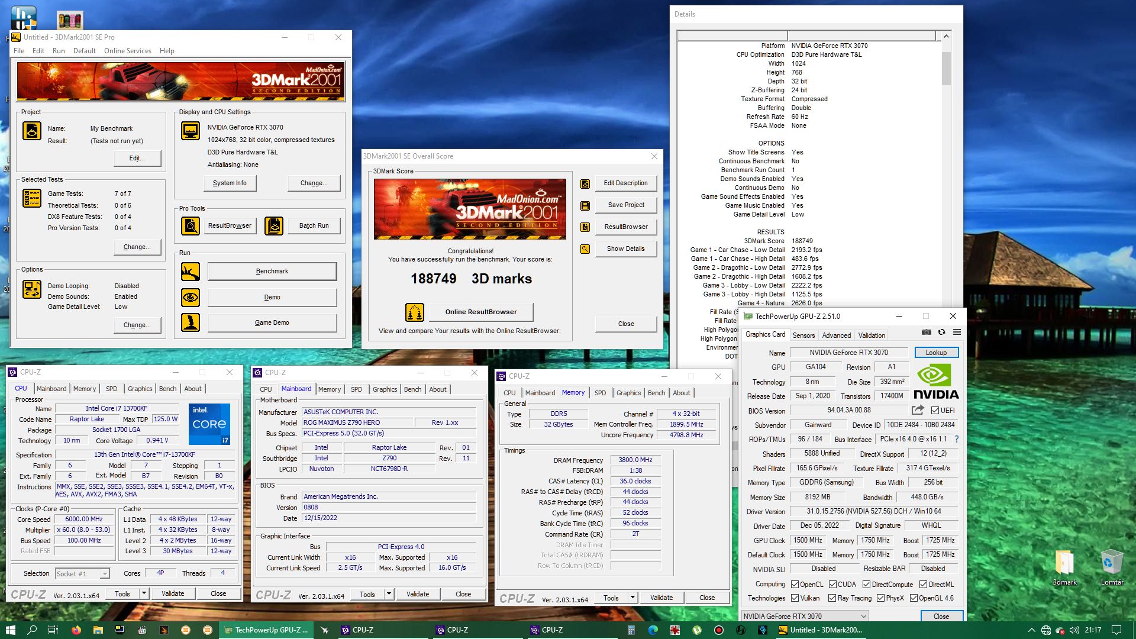Click the PCIe bus interface question mark icon
This screenshot has height=639, width=1136.
coord(956,439)
